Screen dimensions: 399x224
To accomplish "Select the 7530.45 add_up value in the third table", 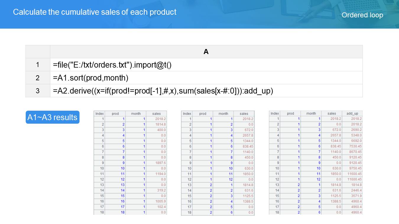I will coord(355,146).
